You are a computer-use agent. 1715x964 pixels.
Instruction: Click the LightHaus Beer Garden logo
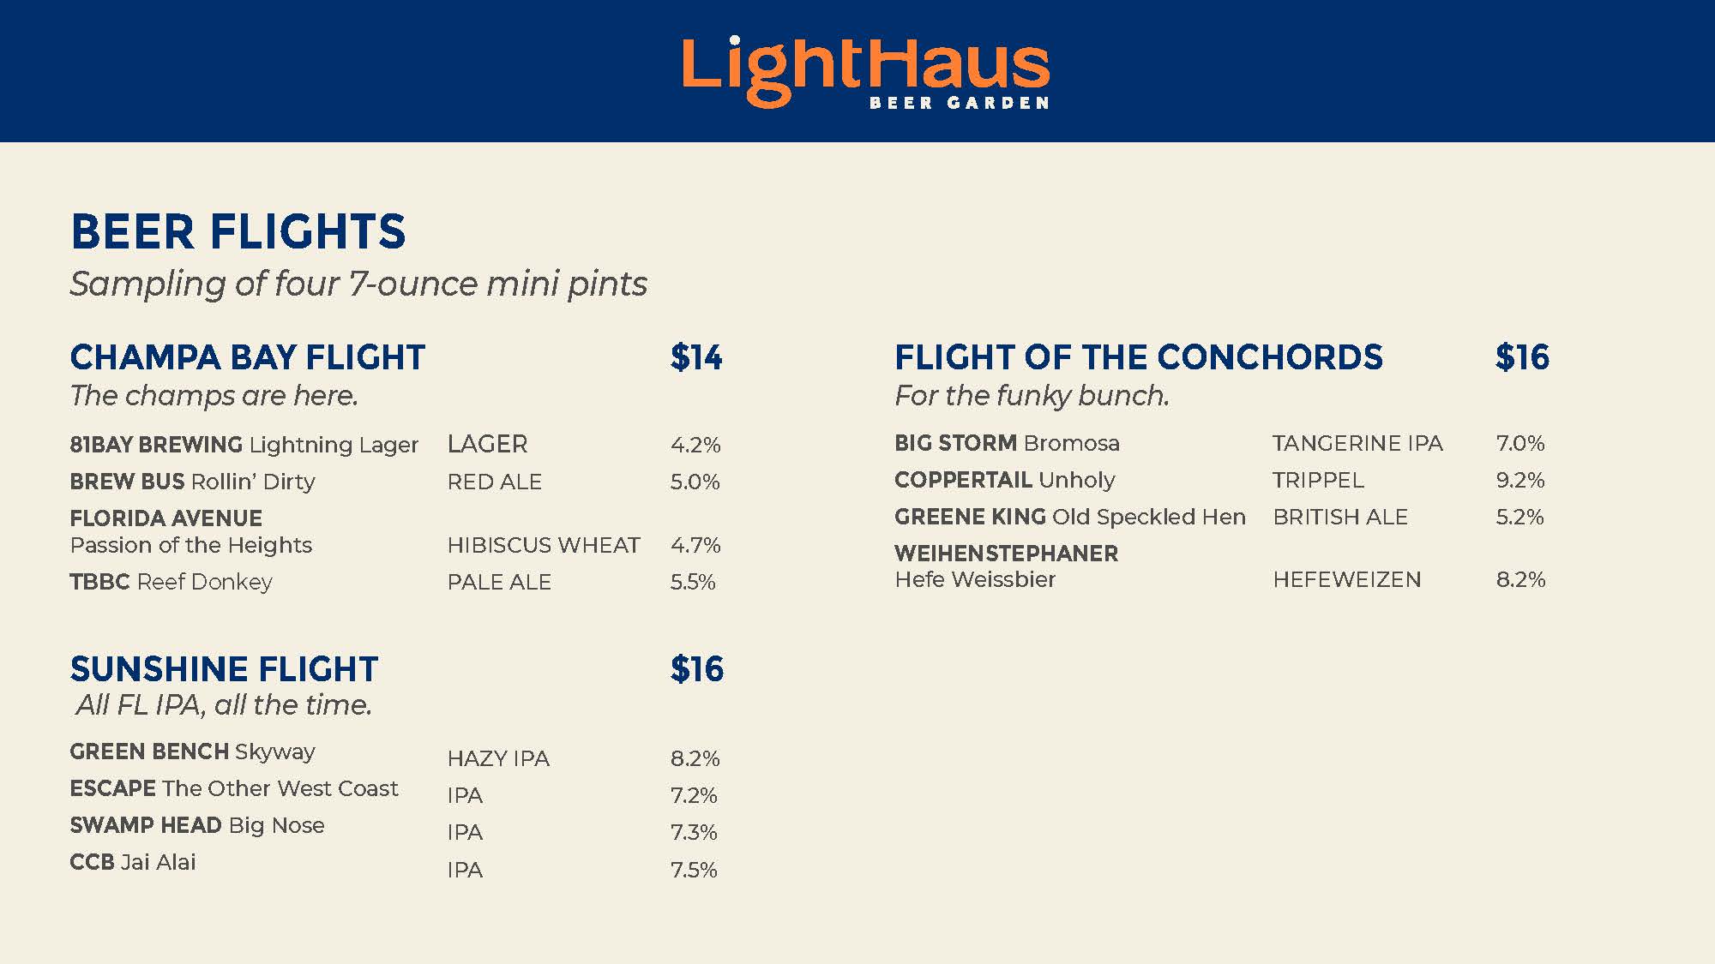click(x=865, y=72)
